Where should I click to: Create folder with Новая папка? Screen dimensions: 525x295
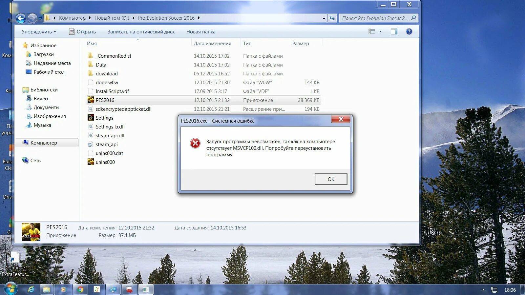click(201, 32)
